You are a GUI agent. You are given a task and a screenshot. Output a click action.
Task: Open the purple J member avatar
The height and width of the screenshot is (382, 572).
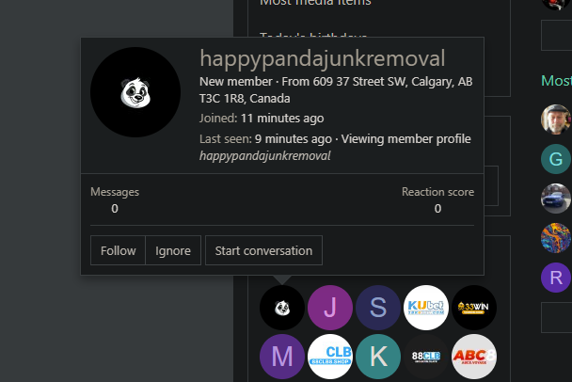click(x=330, y=308)
